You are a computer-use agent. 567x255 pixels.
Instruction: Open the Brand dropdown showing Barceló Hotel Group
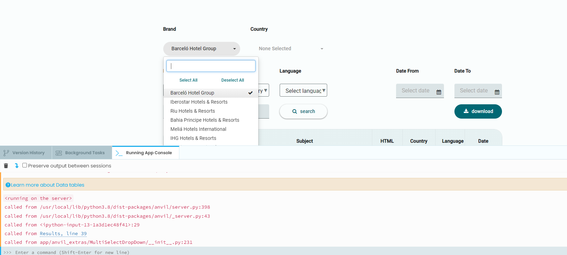pyautogui.click(x=202, y=49)
